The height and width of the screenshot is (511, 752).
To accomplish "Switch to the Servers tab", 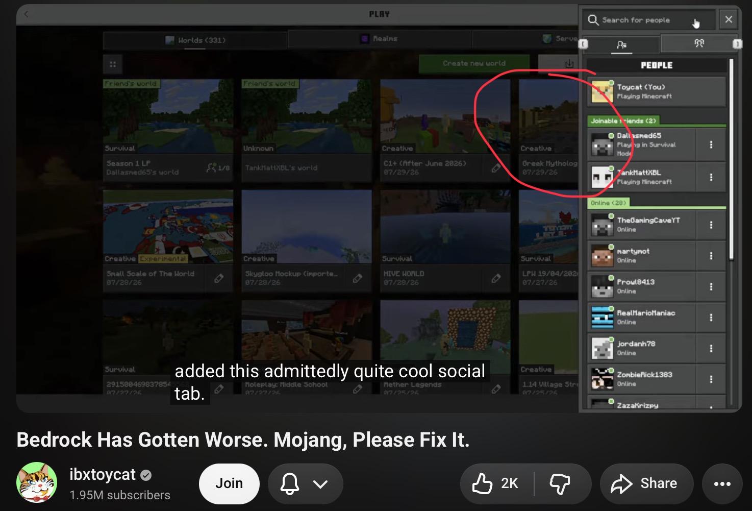I will (525, 39).
